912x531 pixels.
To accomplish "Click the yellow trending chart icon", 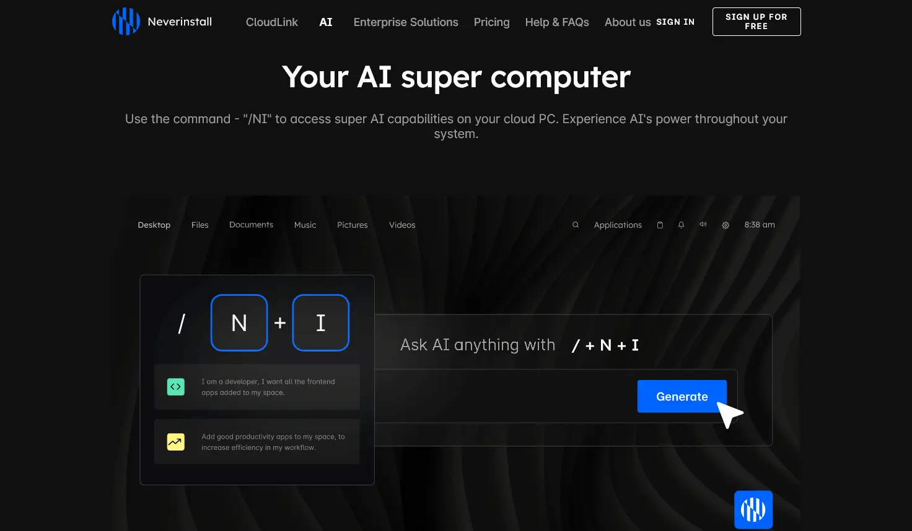I will (x=176, y=442).
